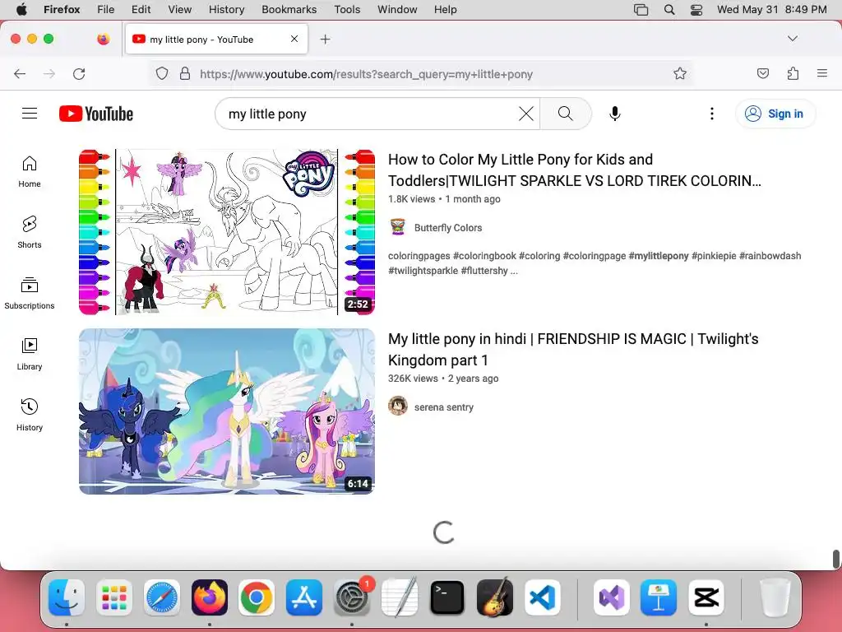842x632 pixels.
Task: Click the date and time in menu bar
Action: coord(771,10)
